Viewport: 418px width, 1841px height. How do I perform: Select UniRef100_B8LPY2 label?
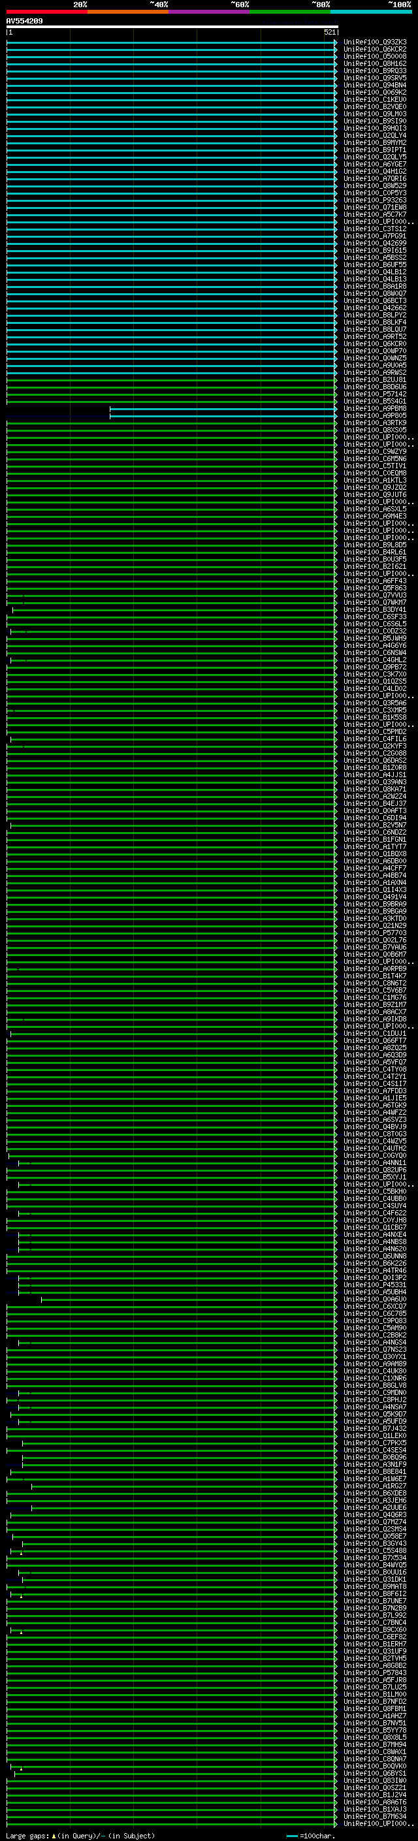(x=375, y=315)
